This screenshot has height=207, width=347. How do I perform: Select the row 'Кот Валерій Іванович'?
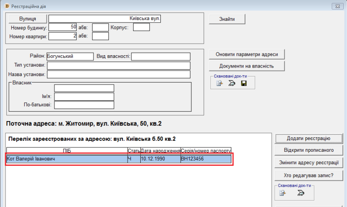click(x=66, y=159)
